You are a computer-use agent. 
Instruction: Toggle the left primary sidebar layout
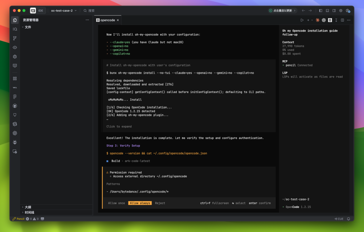pyautogui.click(x=321, y=11)
